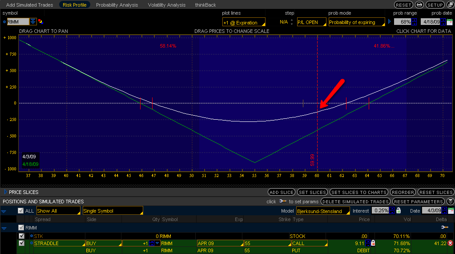Uncheck the STRADDLE trade checkbox

(22, 243)
